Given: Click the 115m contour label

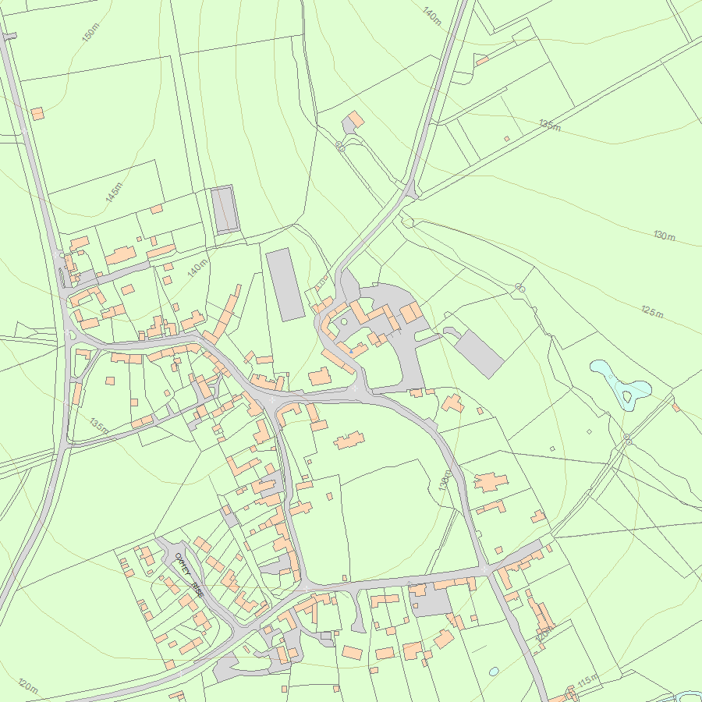Looking at the screenshot, I should point(587,680).
